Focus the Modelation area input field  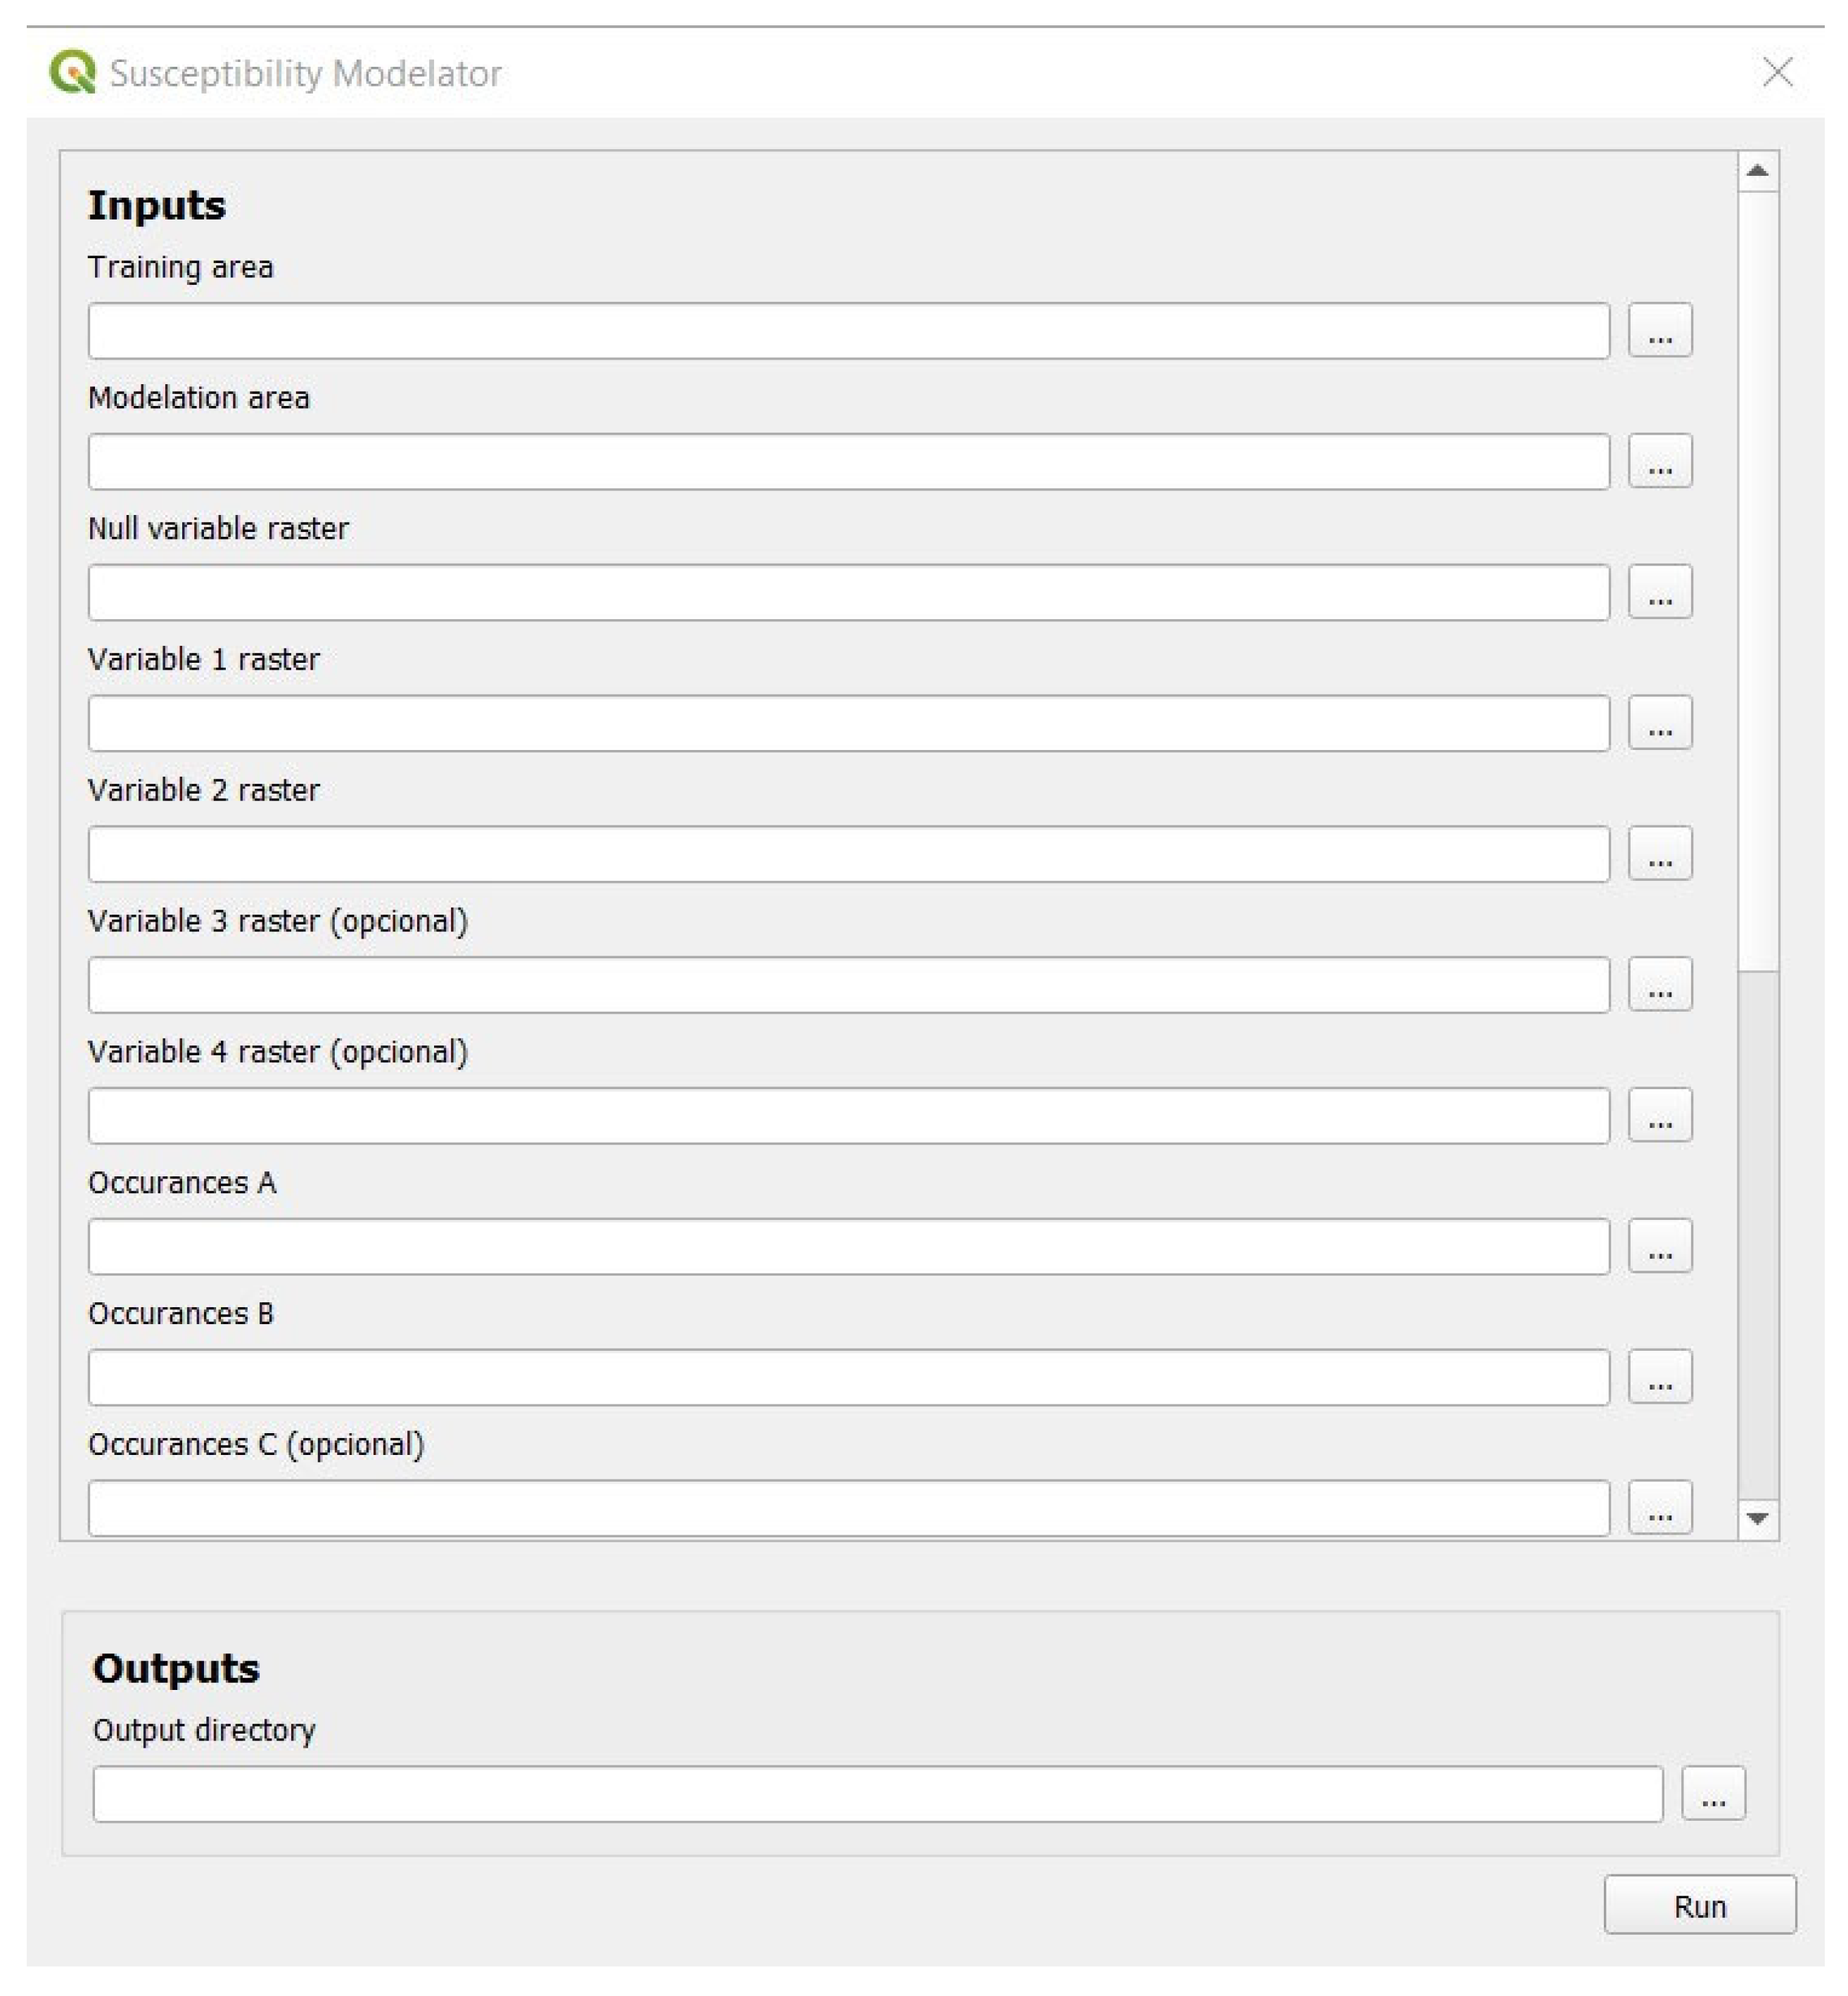click(x=848, y=462)
